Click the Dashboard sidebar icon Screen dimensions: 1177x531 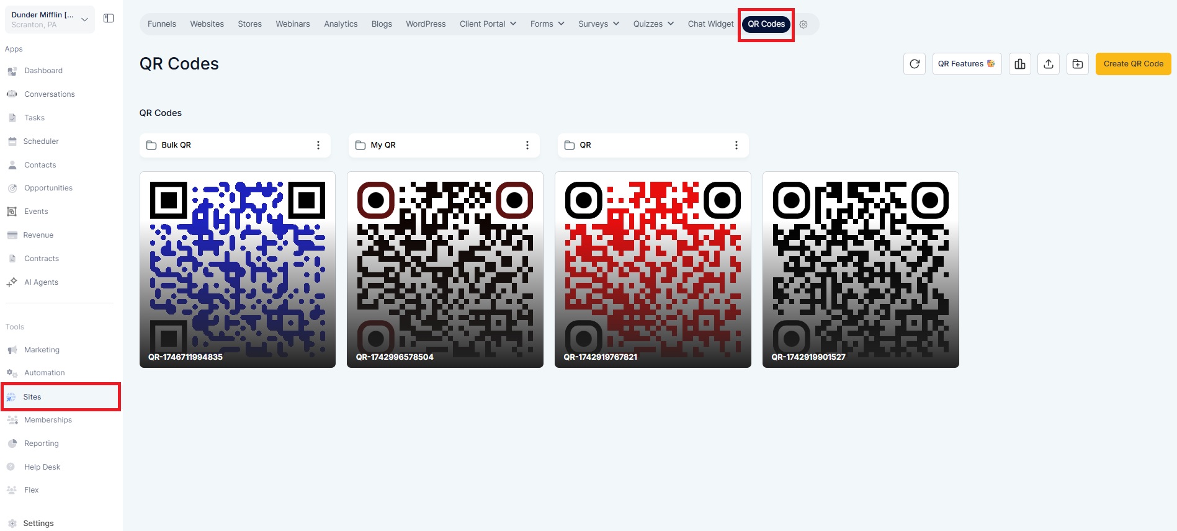(x=12, y=71)
